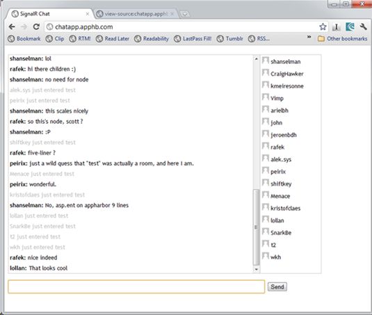This screenshot has width=372, height=315.
Task: Click message "shanselman: this scales nicely"
Action: 49,111
